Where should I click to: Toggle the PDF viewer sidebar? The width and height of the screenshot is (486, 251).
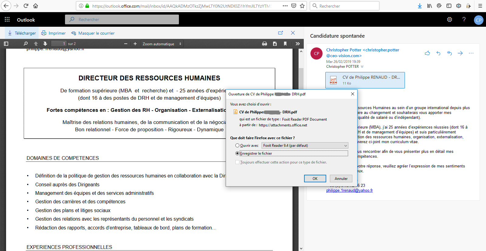[6, 44]
